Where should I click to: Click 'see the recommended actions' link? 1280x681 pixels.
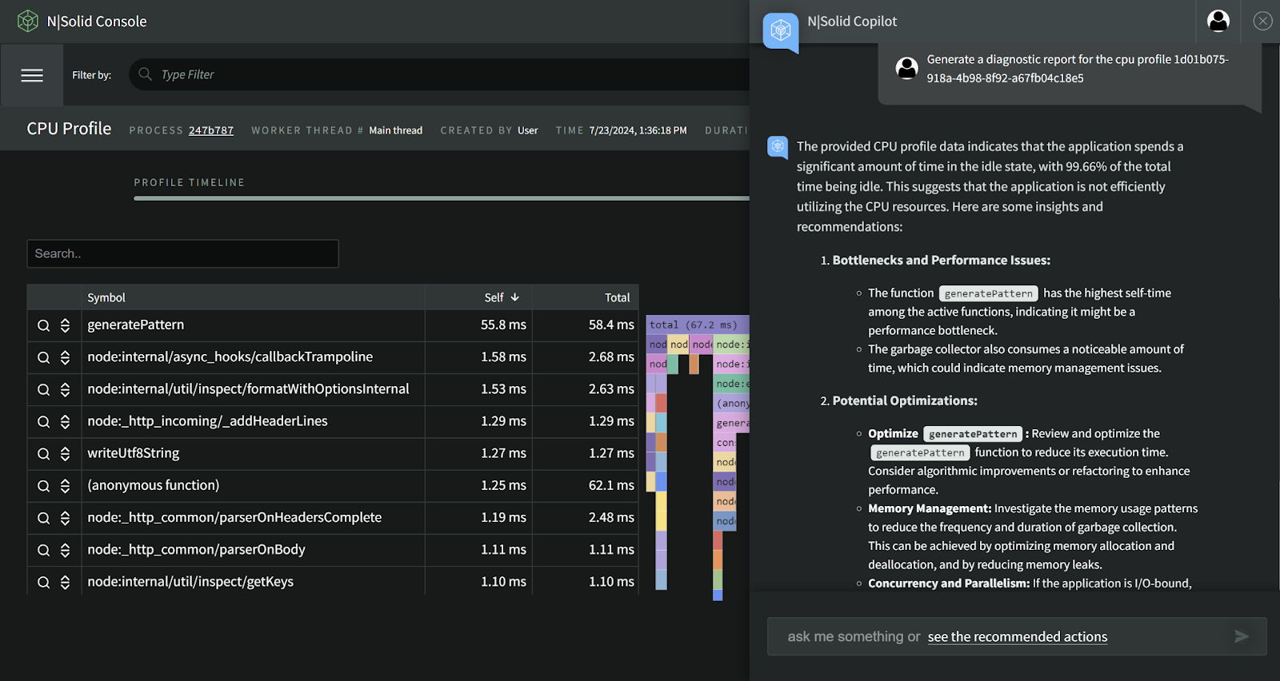[1018, 636]
